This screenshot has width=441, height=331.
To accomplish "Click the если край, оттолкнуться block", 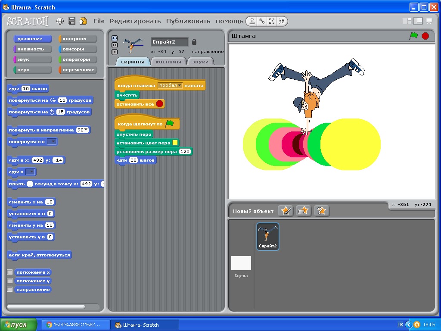I will point(39,255).
